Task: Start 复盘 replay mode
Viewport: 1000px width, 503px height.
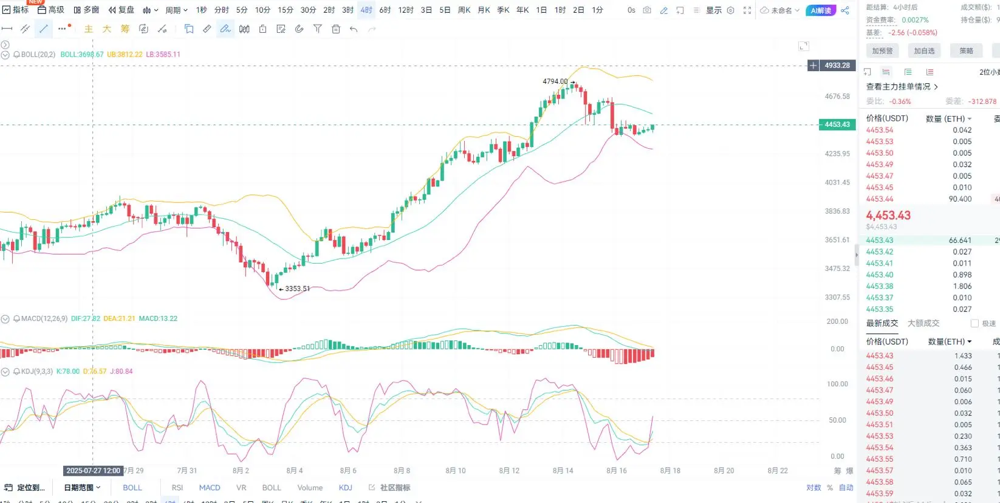Action: point(122,10)
